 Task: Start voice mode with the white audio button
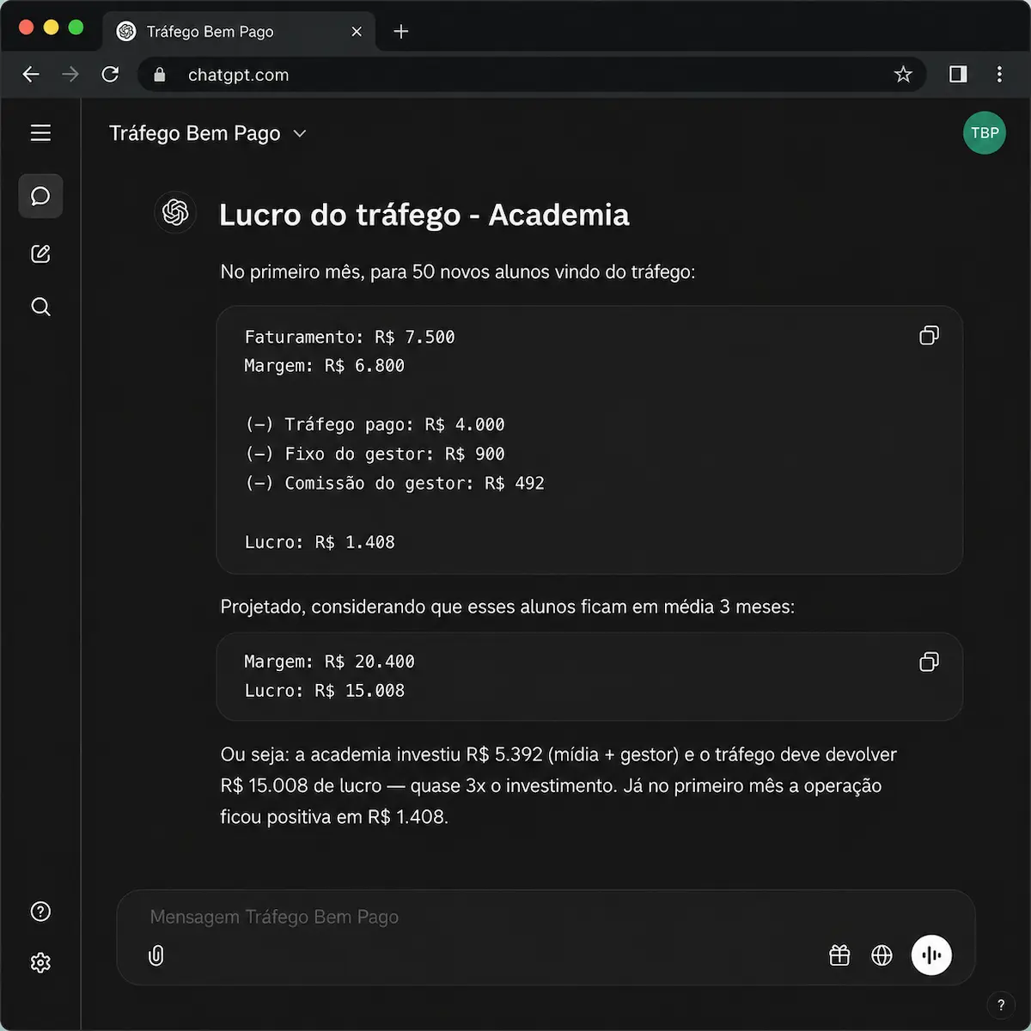pos(931,955)
